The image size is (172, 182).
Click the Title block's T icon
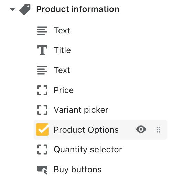tap(42, 50)
